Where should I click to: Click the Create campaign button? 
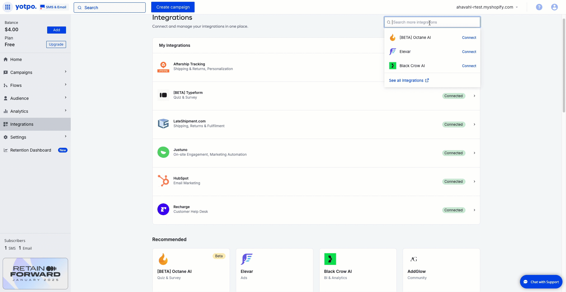tap(173, 7)
